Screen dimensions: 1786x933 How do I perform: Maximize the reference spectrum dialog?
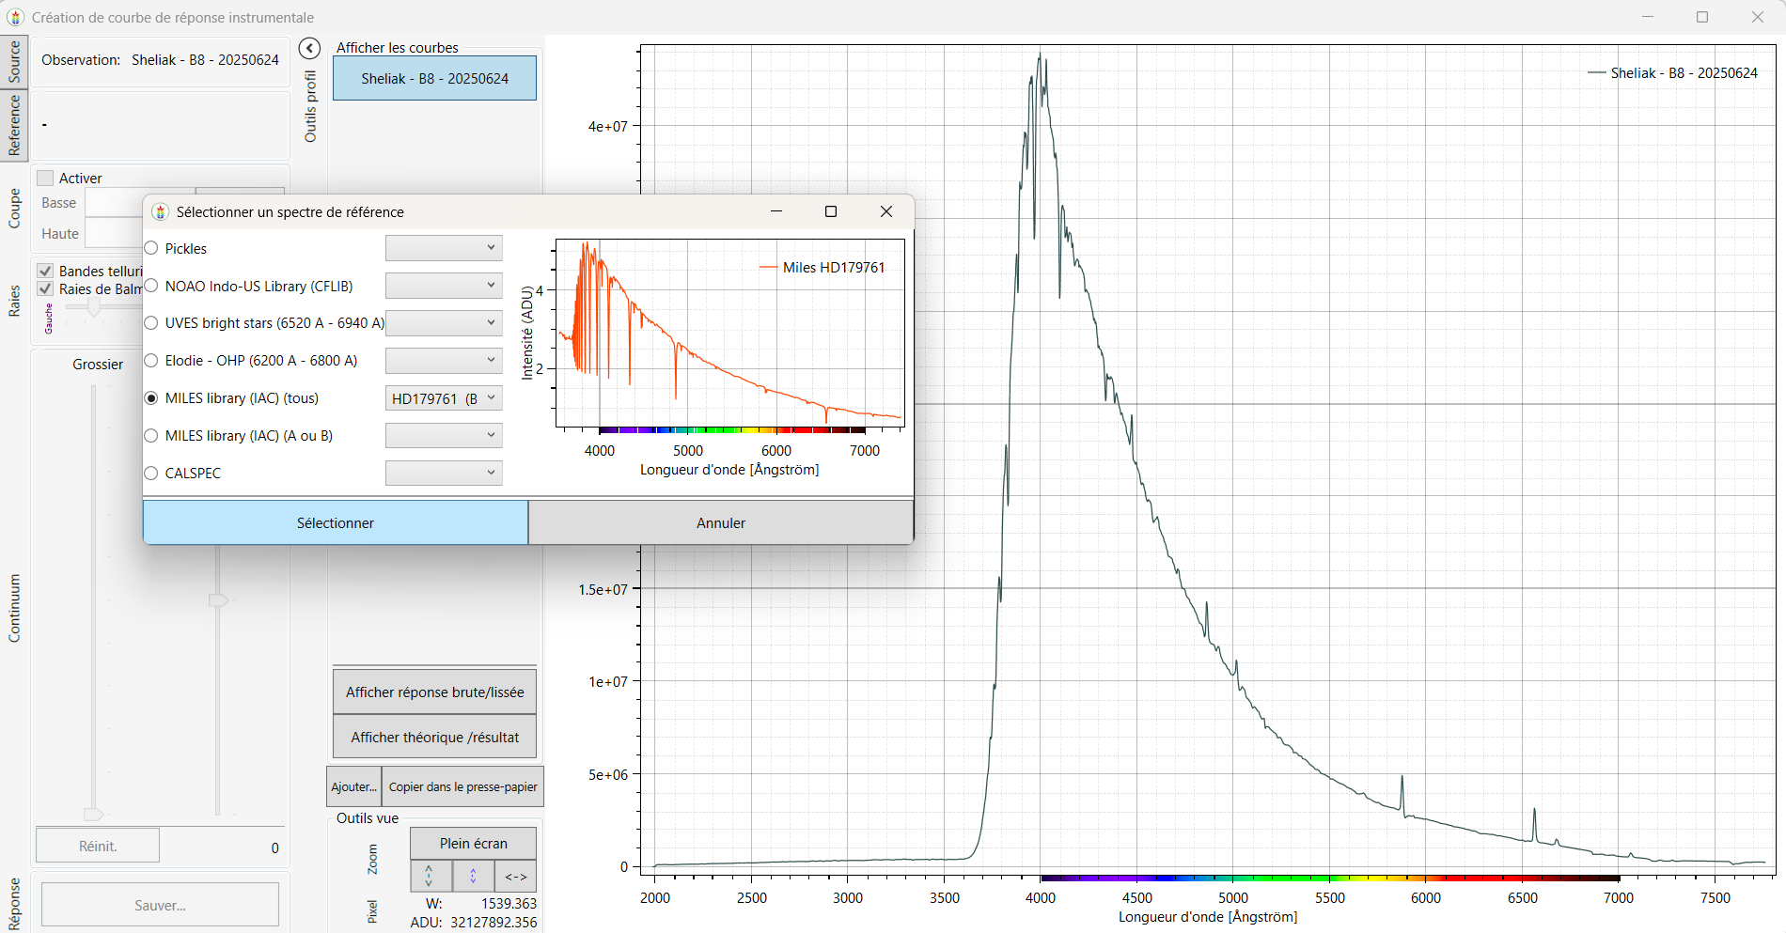click(831, 211)
